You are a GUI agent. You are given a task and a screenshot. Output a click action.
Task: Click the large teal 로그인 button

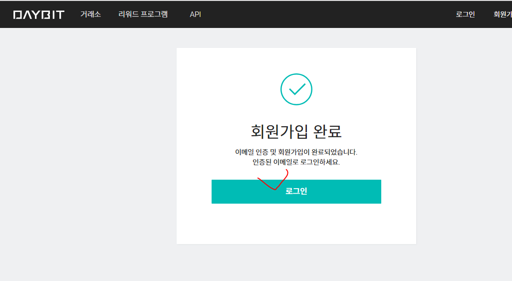(x=296, y=192)
